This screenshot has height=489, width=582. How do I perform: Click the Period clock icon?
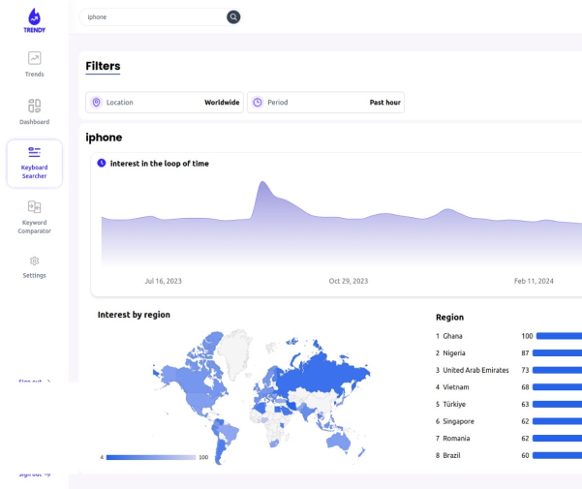(258, 103)
